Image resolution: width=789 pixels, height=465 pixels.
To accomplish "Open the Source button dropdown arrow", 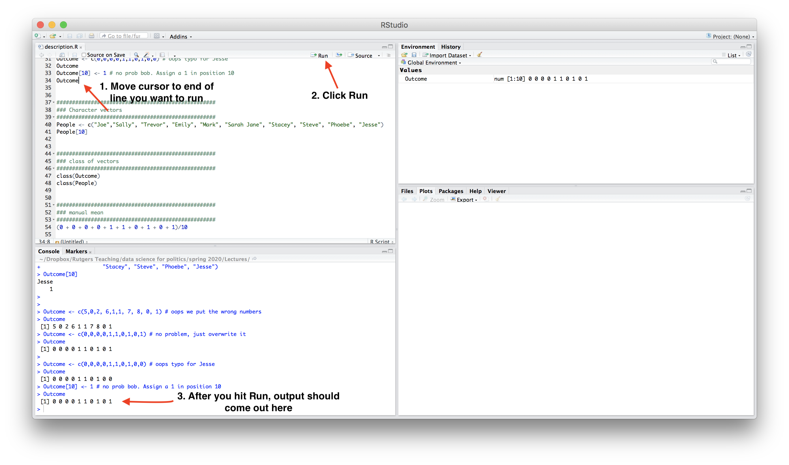I will pyautogui.click(x=379, y=56).
